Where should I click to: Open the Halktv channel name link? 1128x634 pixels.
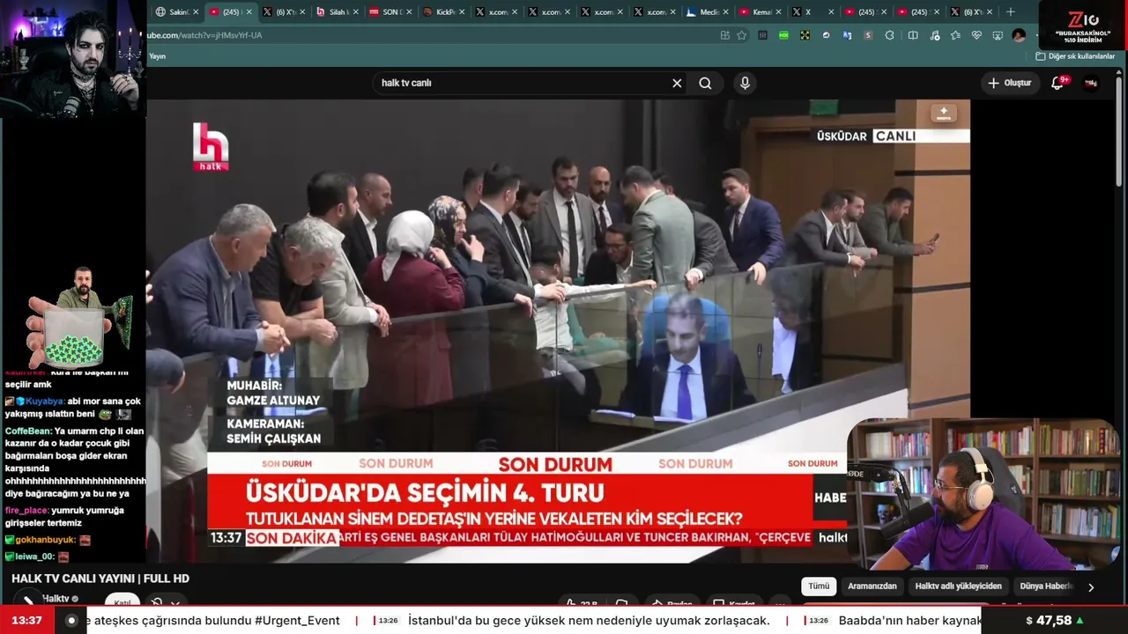click(x=56, y=599)
